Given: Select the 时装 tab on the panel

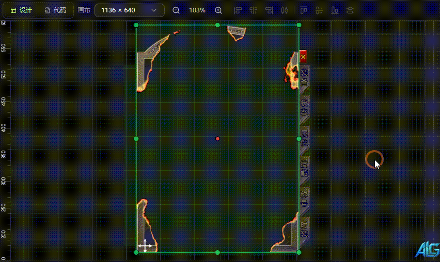Looking at the screenshot, I should click(x=304, y=230).
